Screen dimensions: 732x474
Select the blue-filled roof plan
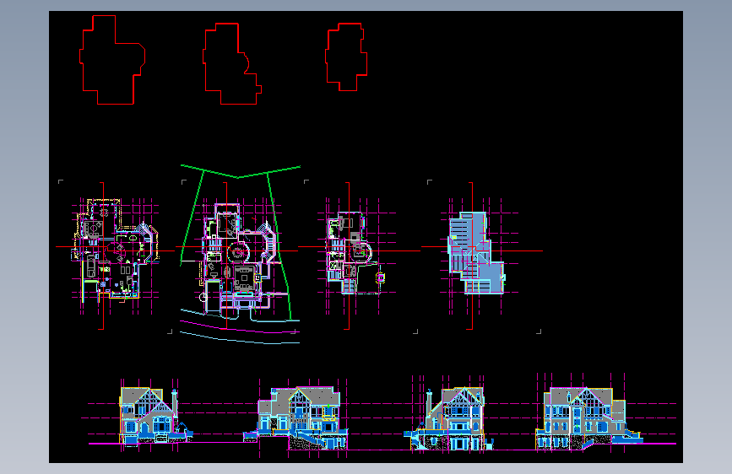(x=477, y=252)
